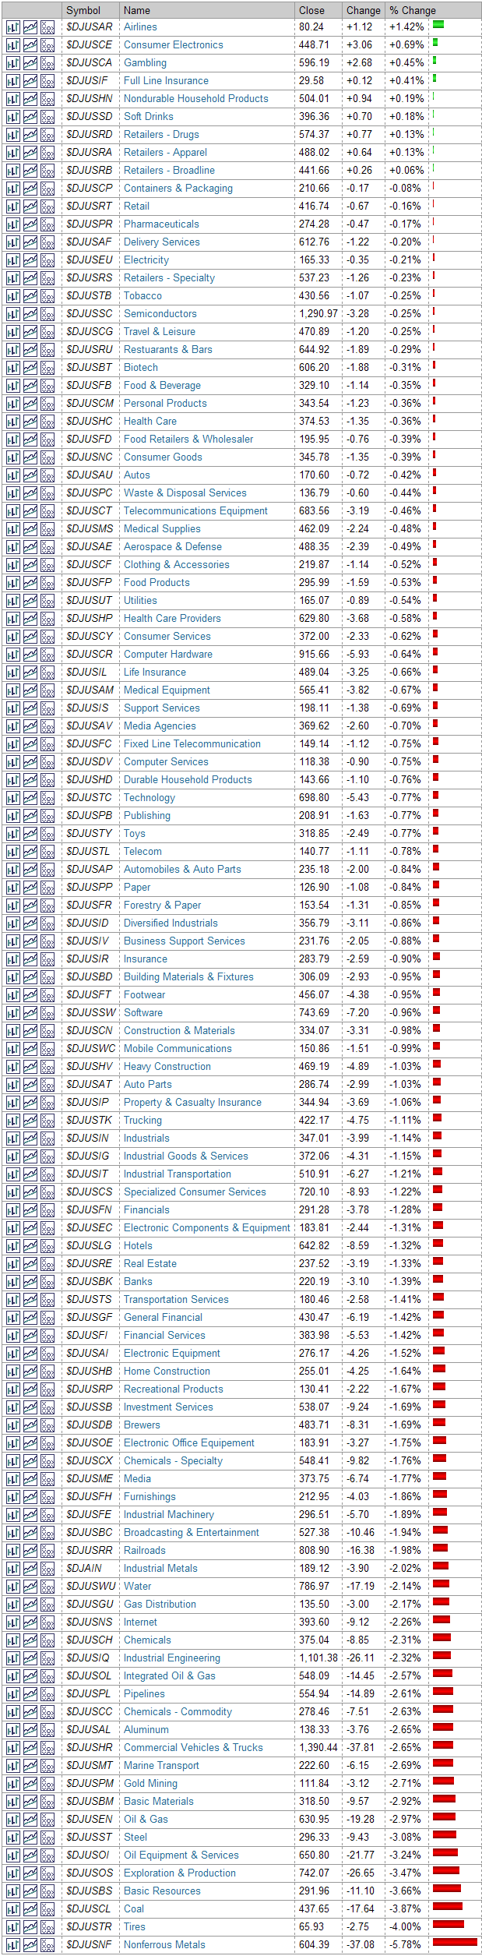The image size is (482, 1956).
Task: Click bar chart icon in the Biotech row
Action: [12, 368]
